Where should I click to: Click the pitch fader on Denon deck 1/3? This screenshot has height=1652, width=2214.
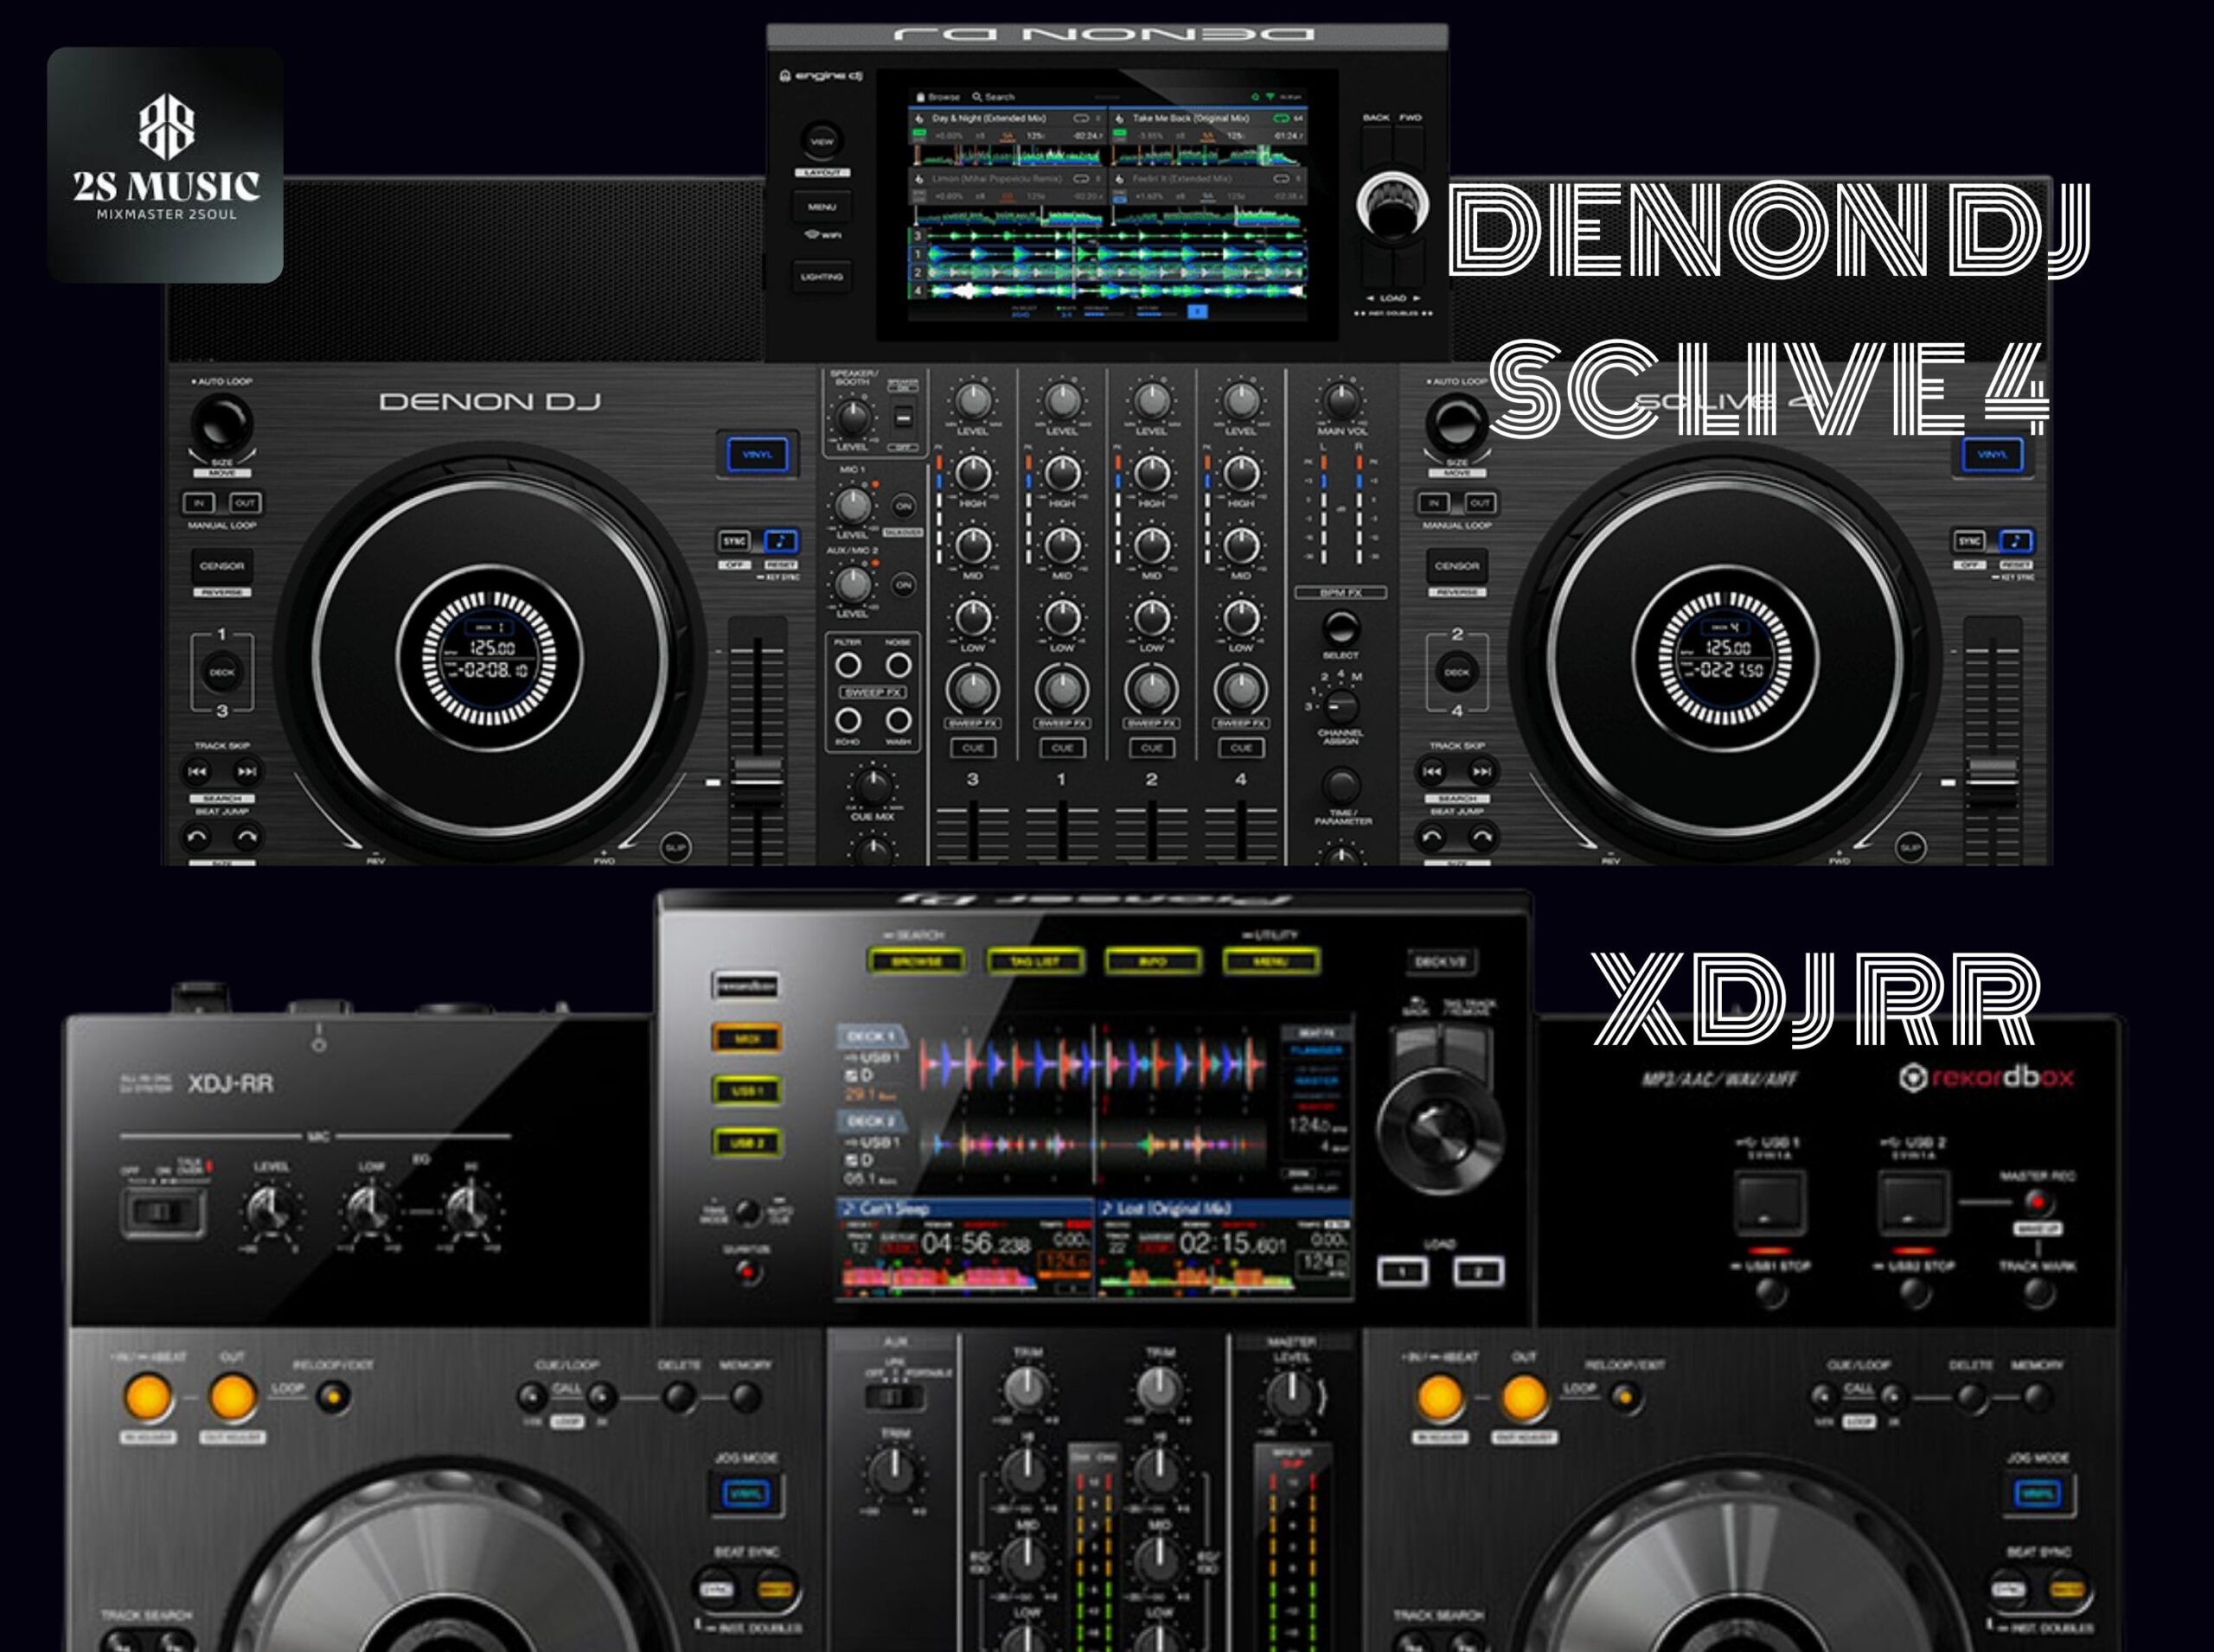coord(758,779)
